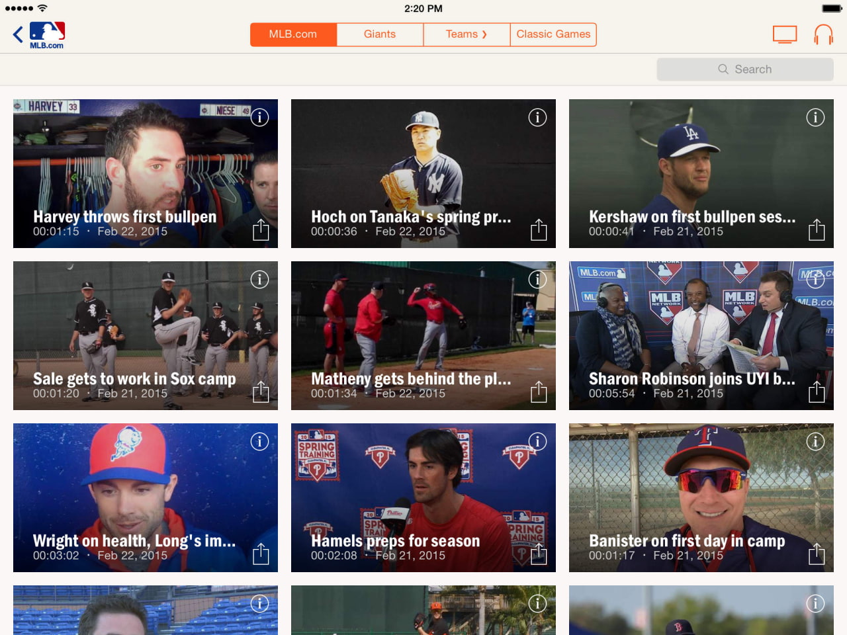
Task: Show info for Harvey throws first bullpen
Action: click(x=259, y=118)
